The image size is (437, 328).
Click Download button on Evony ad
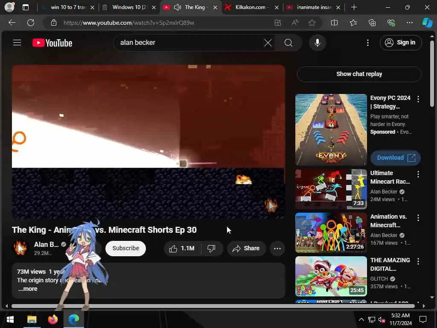tap(396, 158)
